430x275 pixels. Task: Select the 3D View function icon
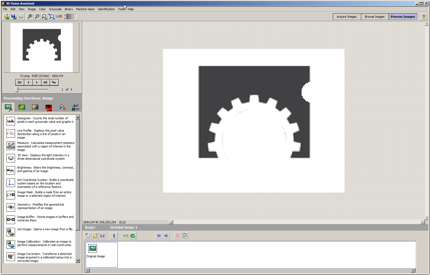11,158
